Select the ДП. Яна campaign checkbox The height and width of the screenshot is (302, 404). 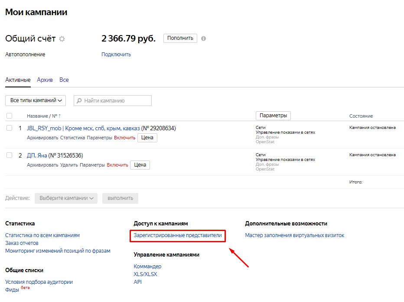(10, 155)
